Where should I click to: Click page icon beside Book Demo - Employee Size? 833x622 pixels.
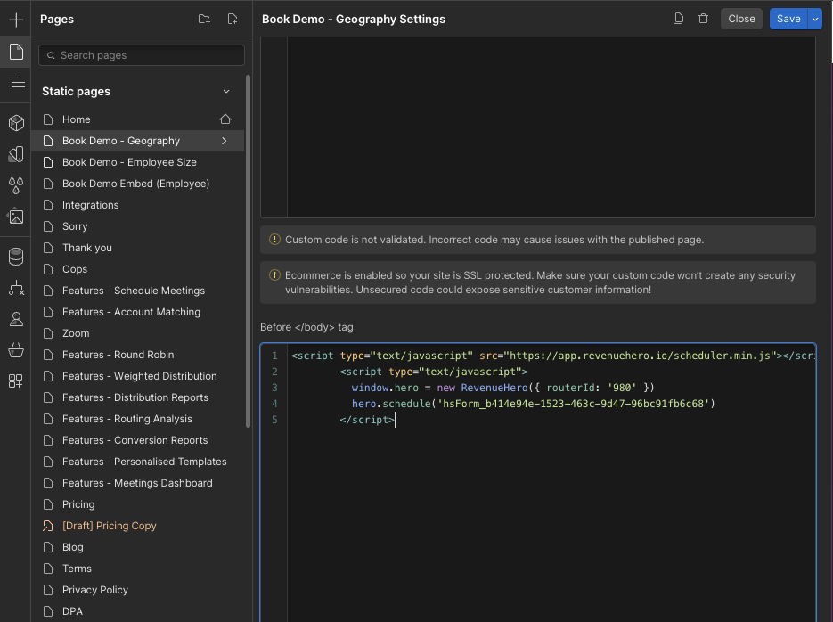click(x=48, y=162)
